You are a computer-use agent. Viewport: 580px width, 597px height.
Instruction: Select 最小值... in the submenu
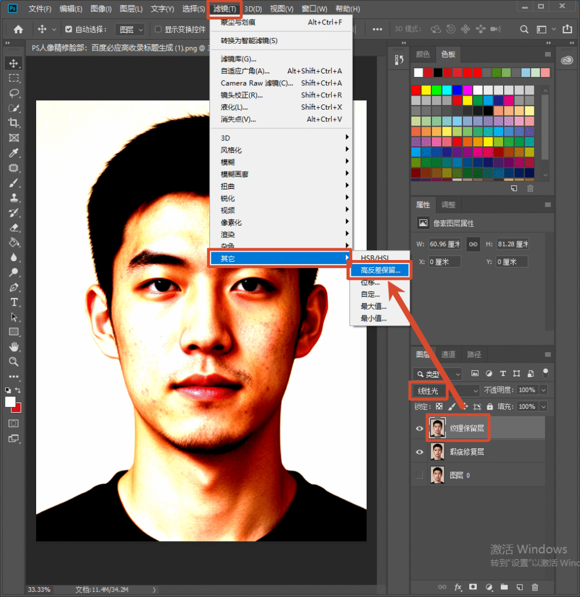tap(379, 318)
